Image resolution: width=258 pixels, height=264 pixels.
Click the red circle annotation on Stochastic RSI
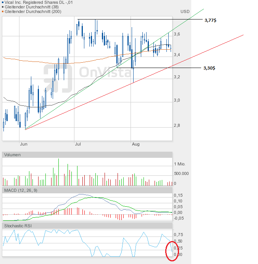coord(172,251)
